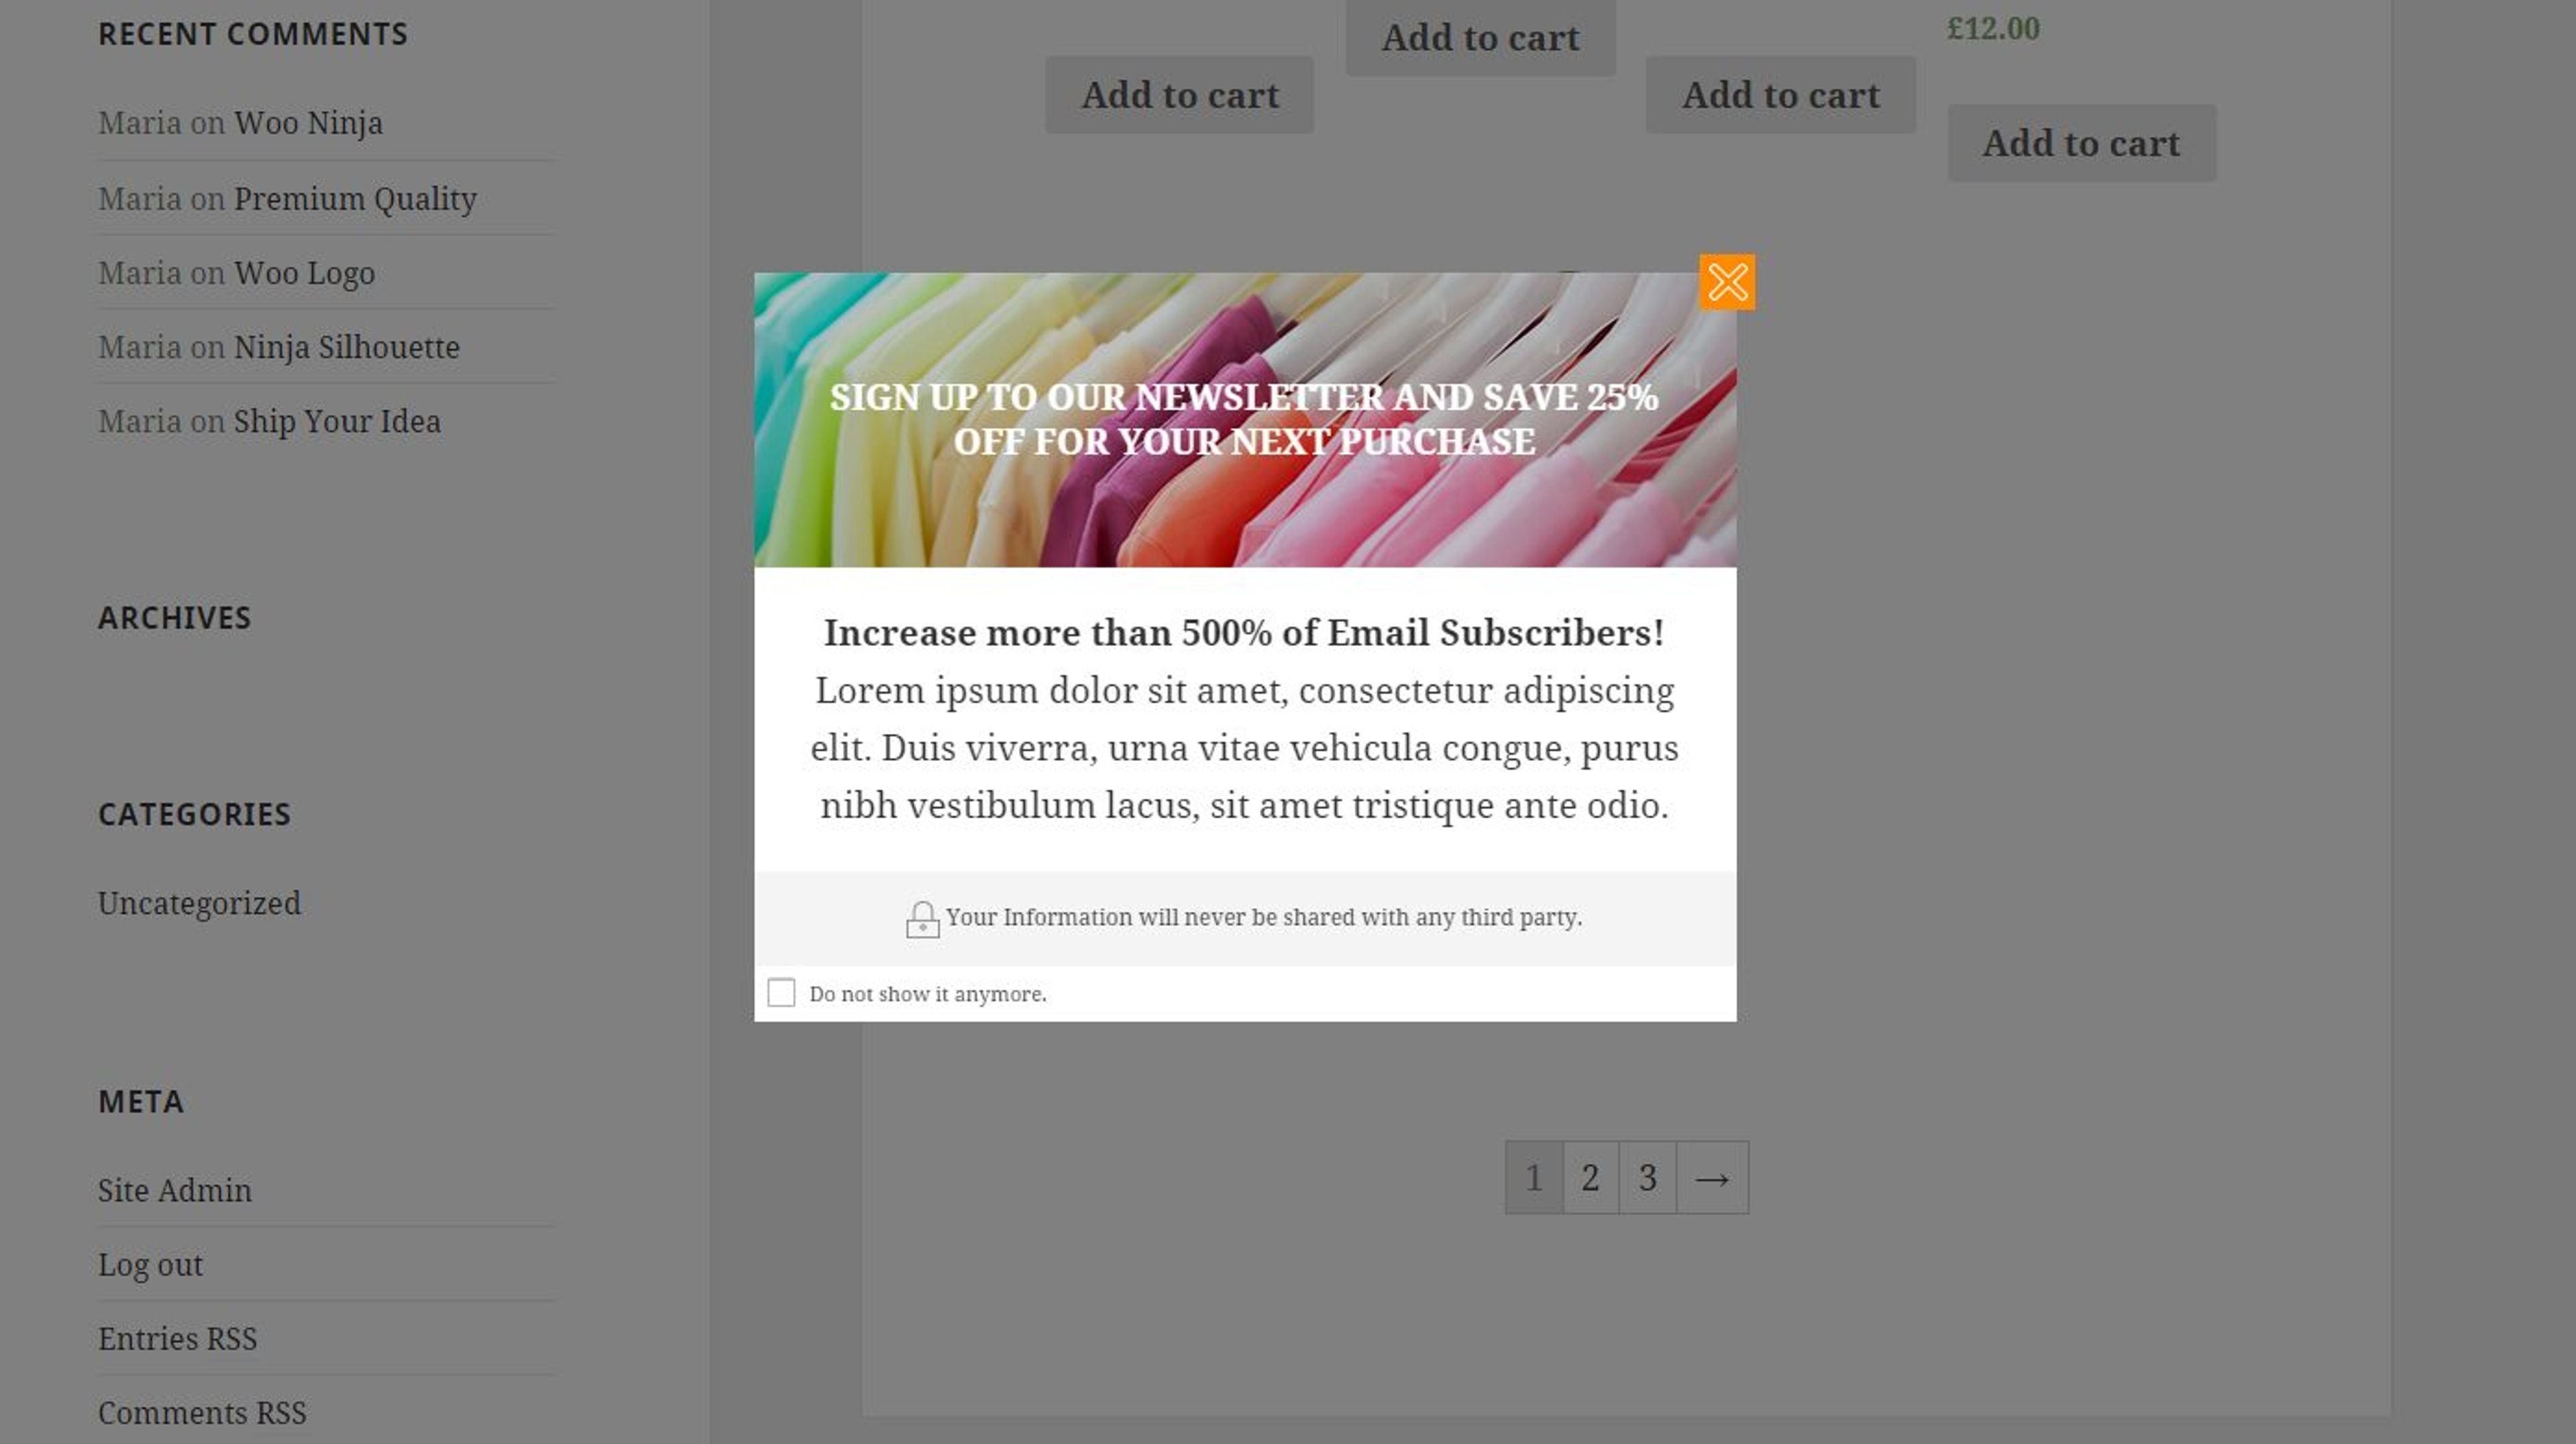The width and height of the screenshot is (2576, 1444).
Task: Click the 'META' widget heading
Action: [141, 1101]
